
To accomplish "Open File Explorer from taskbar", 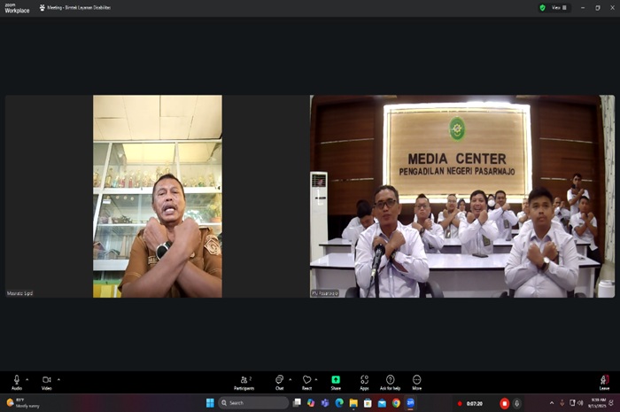I will (353, 403).
